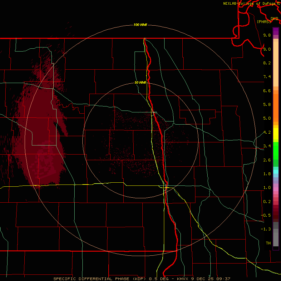This screenshot has height=281, width=281.
Task: Click the 5.8 value on the color scale
Action: pos(267,105)
